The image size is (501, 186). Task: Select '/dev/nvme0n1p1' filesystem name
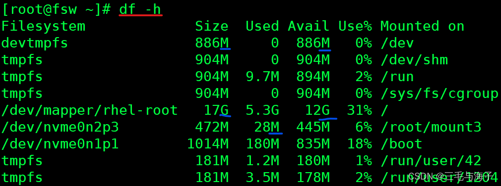click(60, 144)
